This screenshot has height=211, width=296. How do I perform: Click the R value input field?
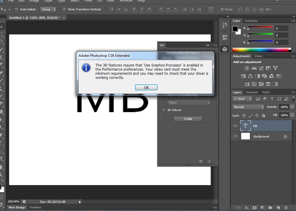point(281,29)
